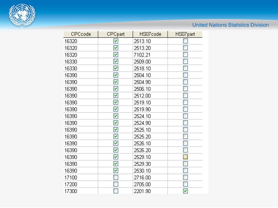This screenshot has height=208, width=278.
Task: Select the HS07code cell 2526.10
Action: pos(150,143)
